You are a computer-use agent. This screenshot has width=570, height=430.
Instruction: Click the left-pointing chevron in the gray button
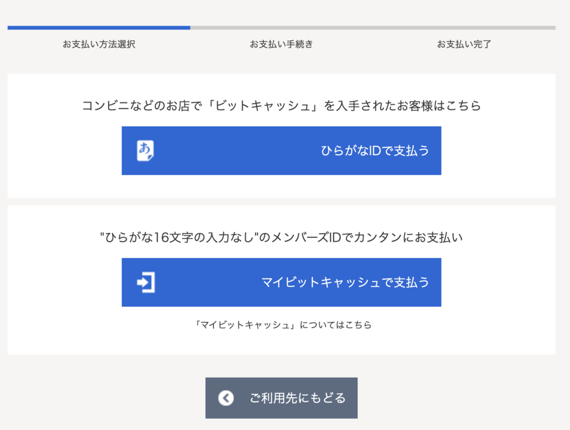pos(225,398)
